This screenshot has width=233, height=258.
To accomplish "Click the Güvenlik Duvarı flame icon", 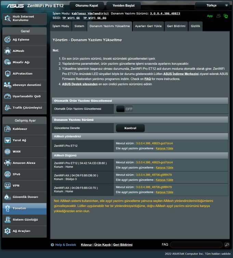I will pyautogui.click(x=8, y=197).
